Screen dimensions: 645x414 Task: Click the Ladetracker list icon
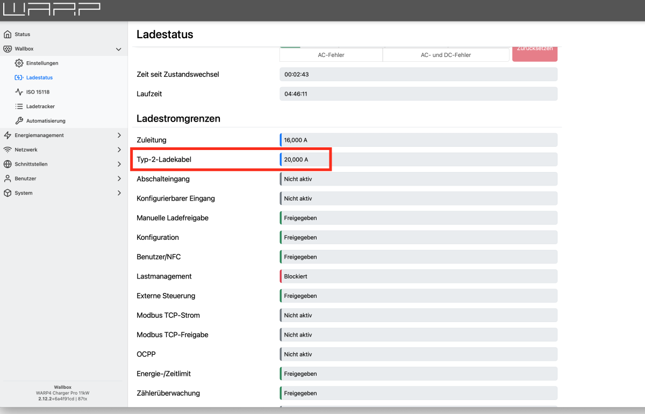click(x=19, y=106)
